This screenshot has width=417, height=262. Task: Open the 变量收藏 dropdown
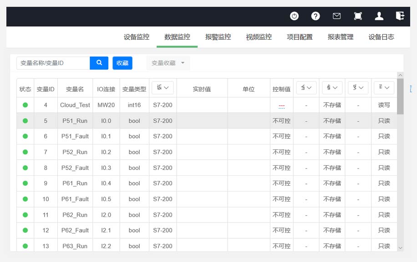tap(168, 63)
